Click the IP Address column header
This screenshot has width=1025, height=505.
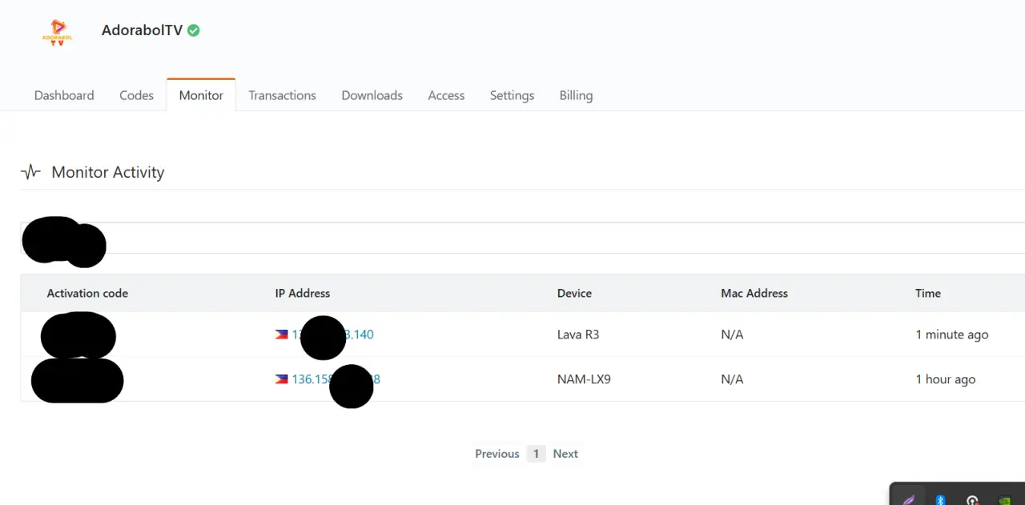[303, 293]
